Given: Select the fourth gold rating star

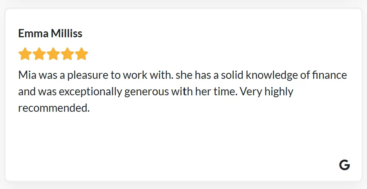Looking at the screenshot, I should 67,54.
